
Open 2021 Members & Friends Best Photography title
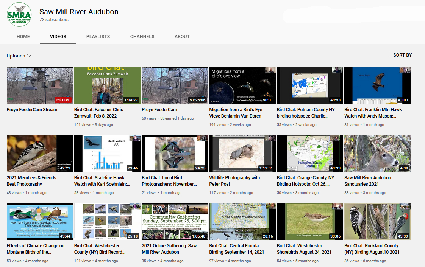31,181
